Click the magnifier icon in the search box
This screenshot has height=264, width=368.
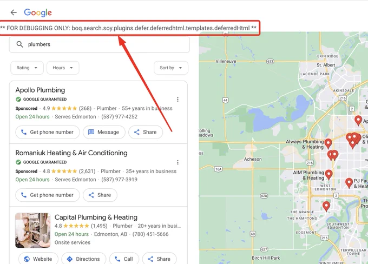tap(19, 44)
